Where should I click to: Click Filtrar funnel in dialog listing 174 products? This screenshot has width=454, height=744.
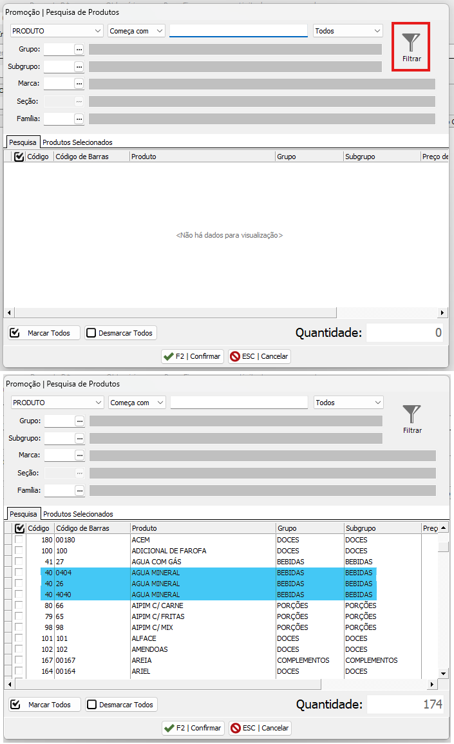coord(411,419)
